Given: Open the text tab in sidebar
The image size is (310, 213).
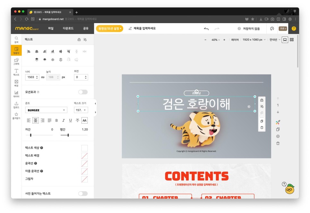Looking at the screenshot, I should 16,72.
